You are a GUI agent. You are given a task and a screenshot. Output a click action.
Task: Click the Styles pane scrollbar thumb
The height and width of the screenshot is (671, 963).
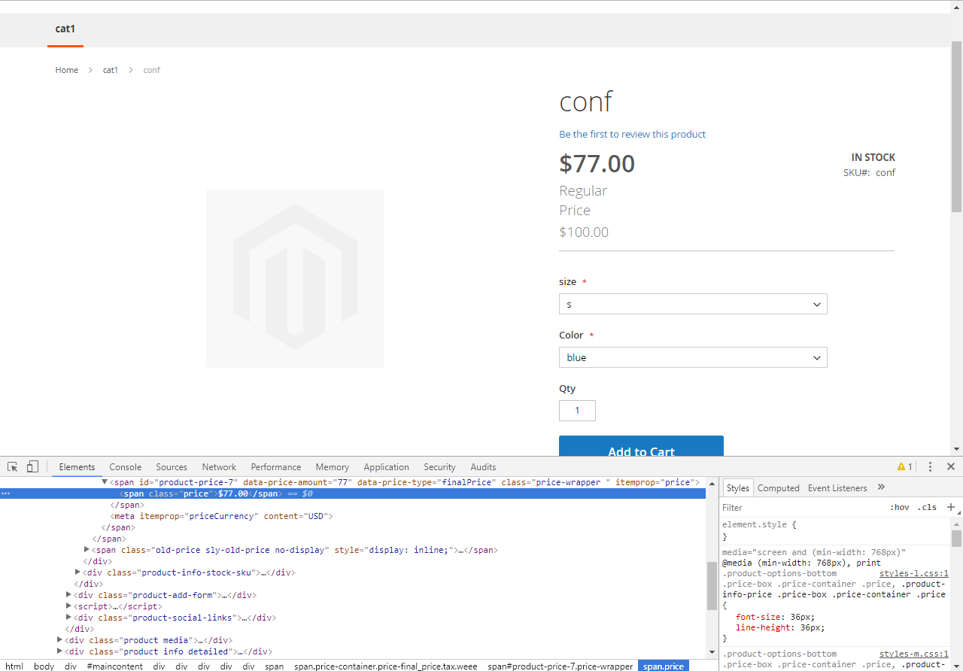(x=956, y=538)
